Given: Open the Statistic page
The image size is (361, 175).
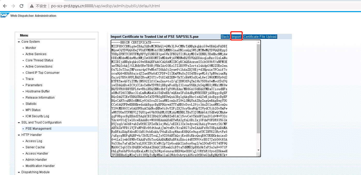Looking at the screenshot, I should [x=31, y=104].
